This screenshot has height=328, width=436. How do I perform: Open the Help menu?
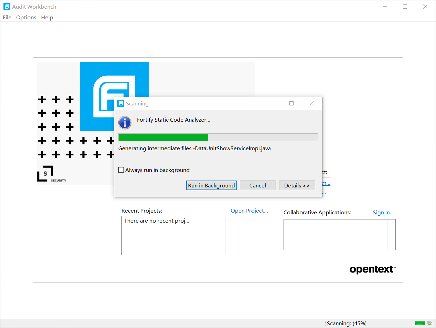[47, 17]
